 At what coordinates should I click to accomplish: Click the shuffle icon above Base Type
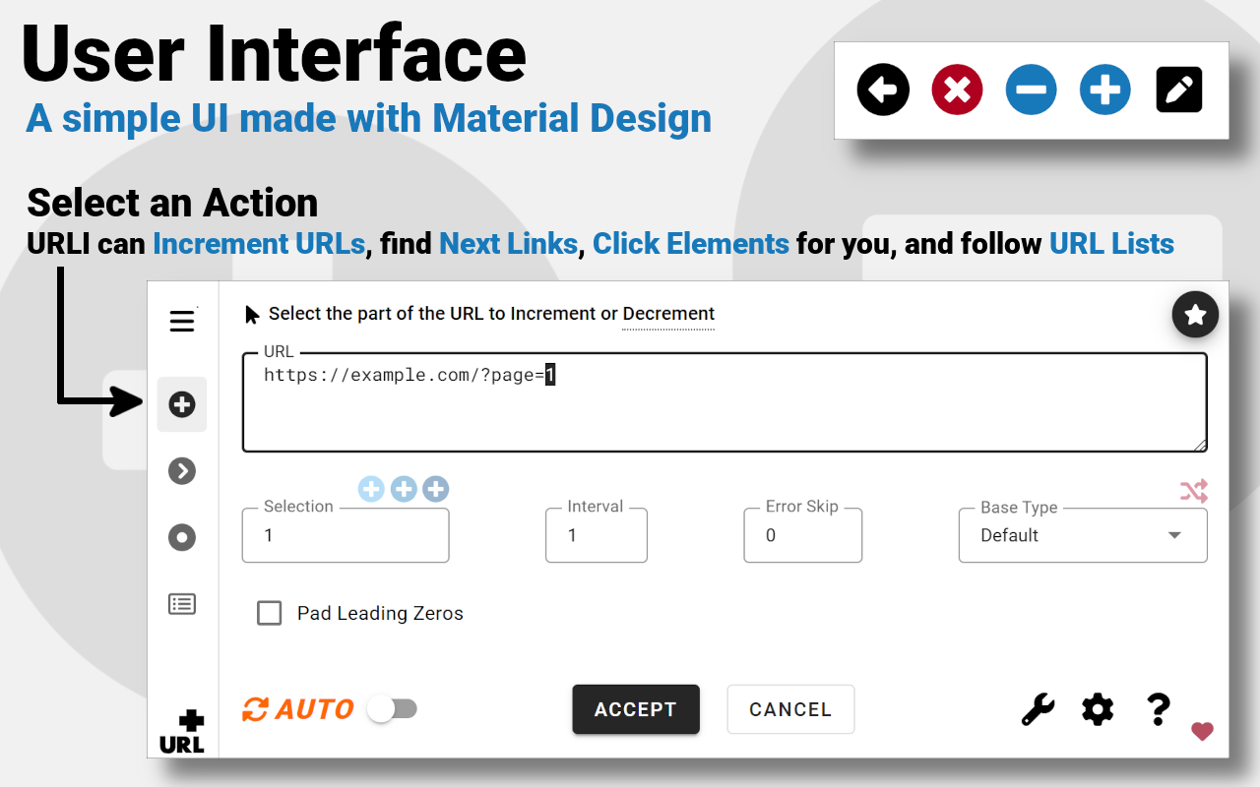click(1194, 490)
